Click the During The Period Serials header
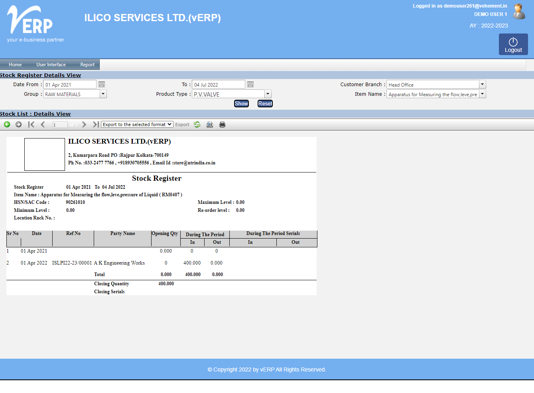 (x=273, y=233)
